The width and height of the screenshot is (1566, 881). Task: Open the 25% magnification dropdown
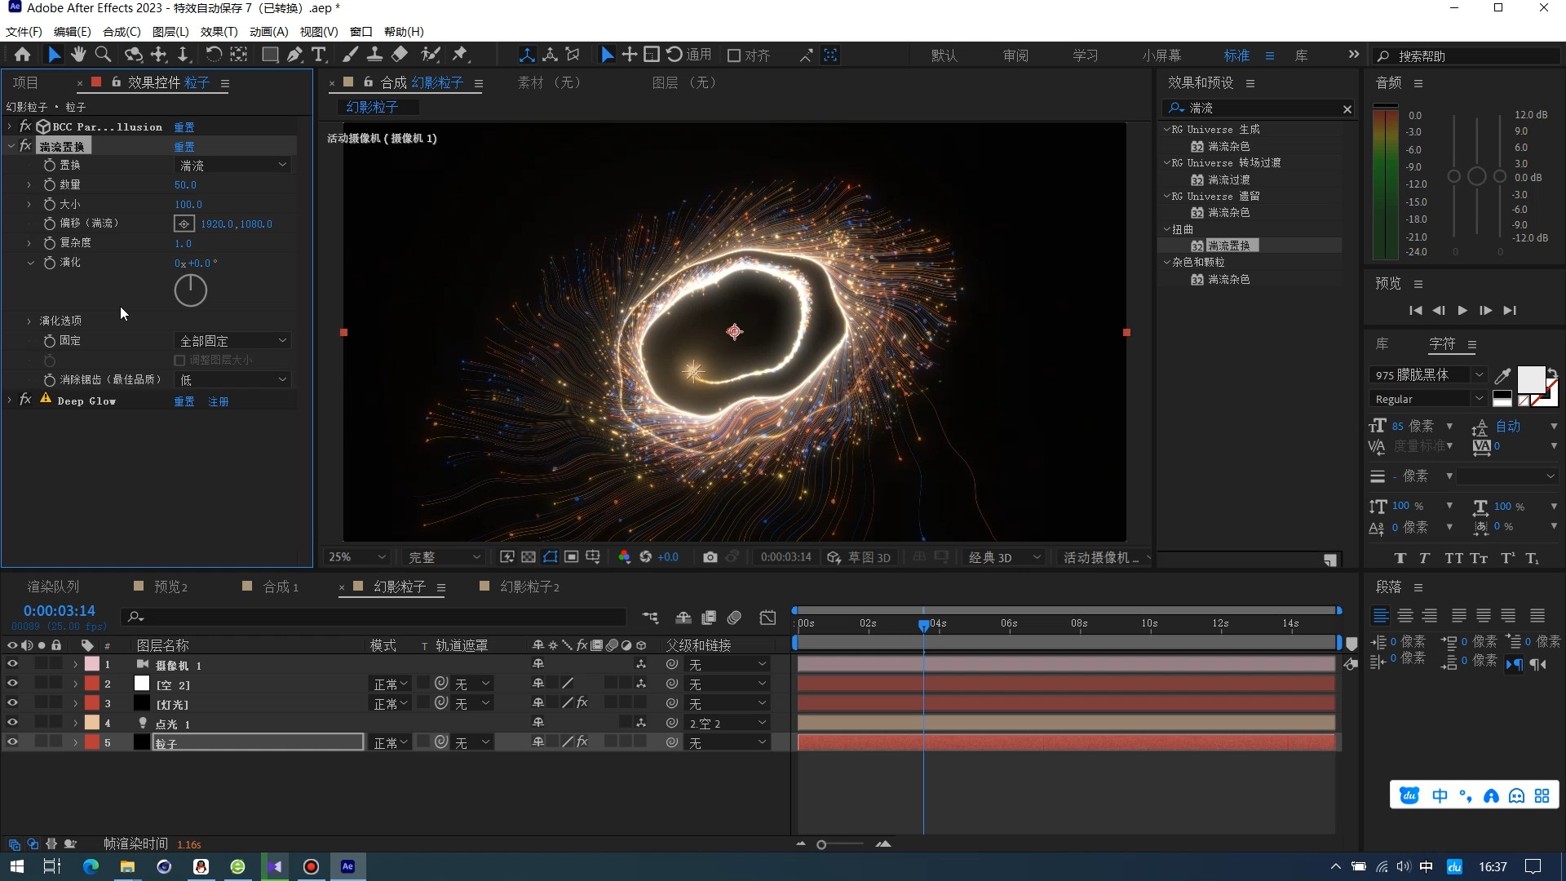[356, 557]
